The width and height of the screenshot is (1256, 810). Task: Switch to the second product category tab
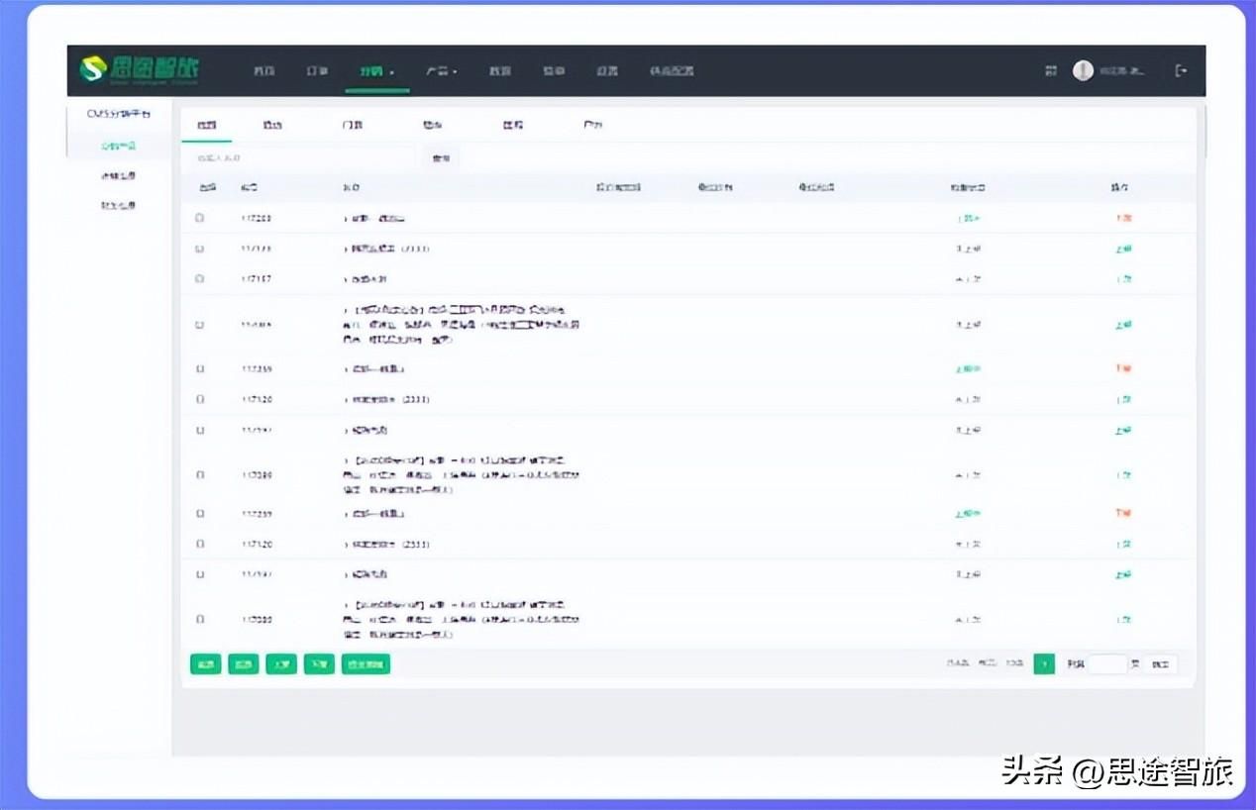click(x=272, y=126)
